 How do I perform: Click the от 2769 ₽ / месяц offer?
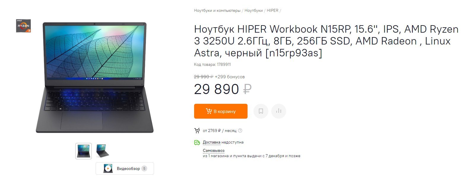click(x=220, y=131)
